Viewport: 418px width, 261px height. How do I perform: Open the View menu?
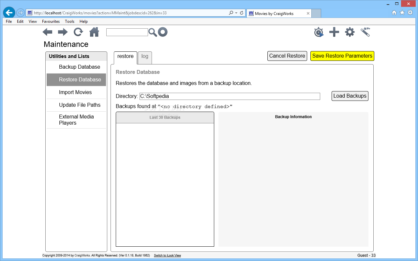(x=33, y=21)
